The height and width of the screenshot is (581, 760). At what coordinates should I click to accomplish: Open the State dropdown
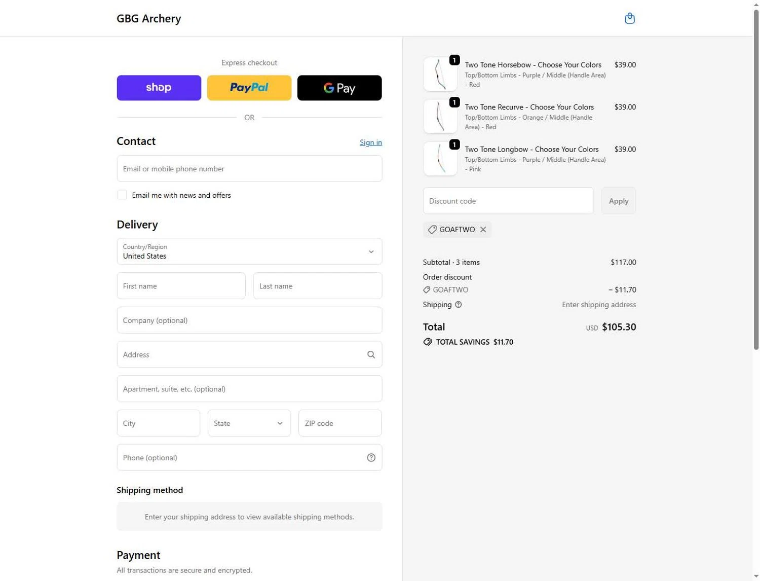coord(249,423)
